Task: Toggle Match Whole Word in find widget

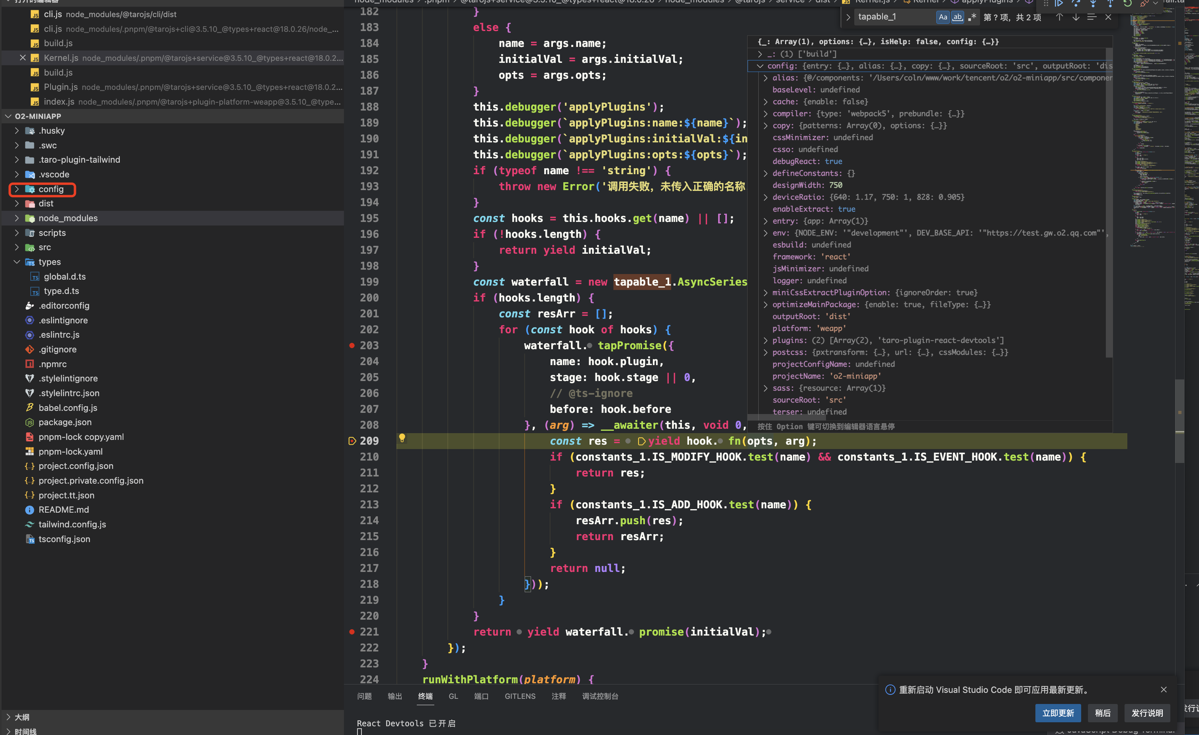Action: click(x=957, y=17)
